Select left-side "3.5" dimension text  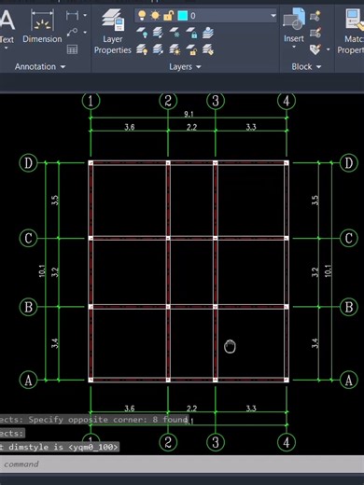click(55, 200)
